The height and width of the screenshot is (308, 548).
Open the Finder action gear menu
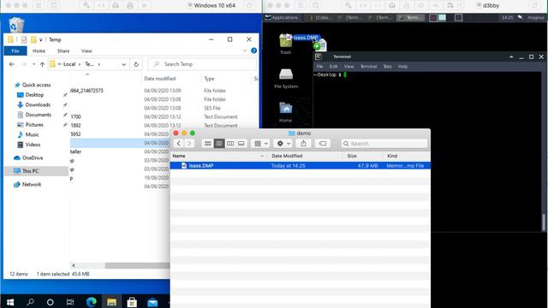point(283,144)
